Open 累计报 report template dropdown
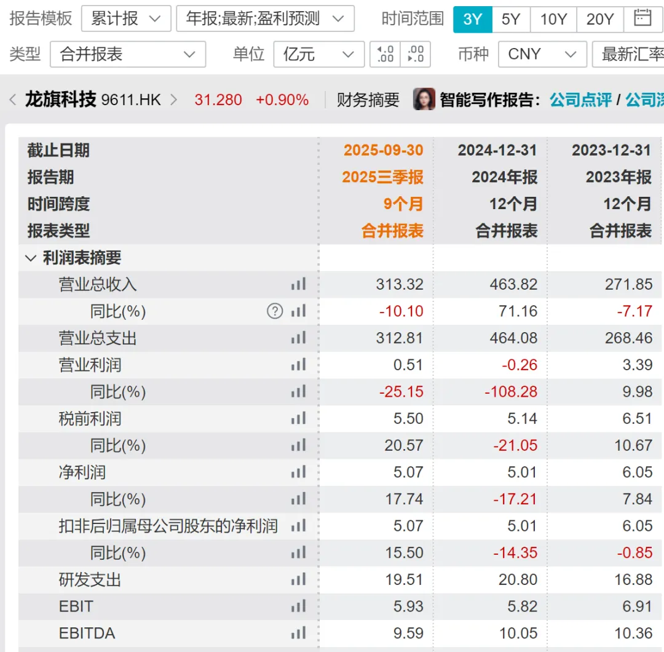Image resolution: width=664 pixels, height=652 pixels. 126,18
